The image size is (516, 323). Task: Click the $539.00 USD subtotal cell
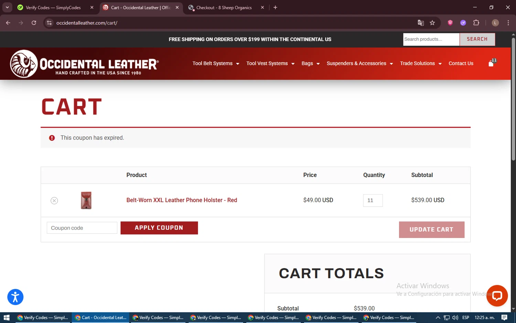[x=428, y=200]
